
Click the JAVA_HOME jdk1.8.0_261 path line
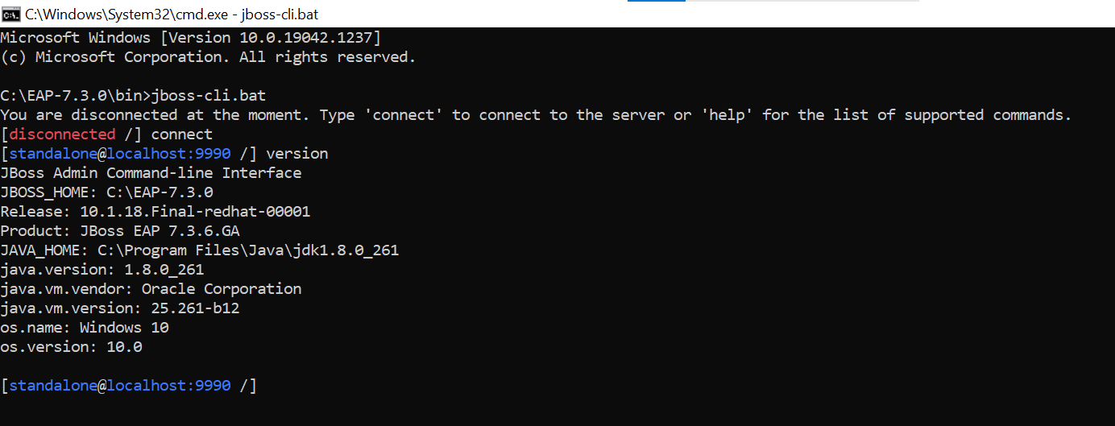click(x=200, y=250)
